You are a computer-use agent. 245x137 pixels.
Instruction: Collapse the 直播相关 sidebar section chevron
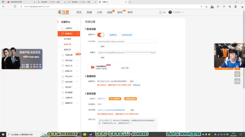click(x=77, y=33)
